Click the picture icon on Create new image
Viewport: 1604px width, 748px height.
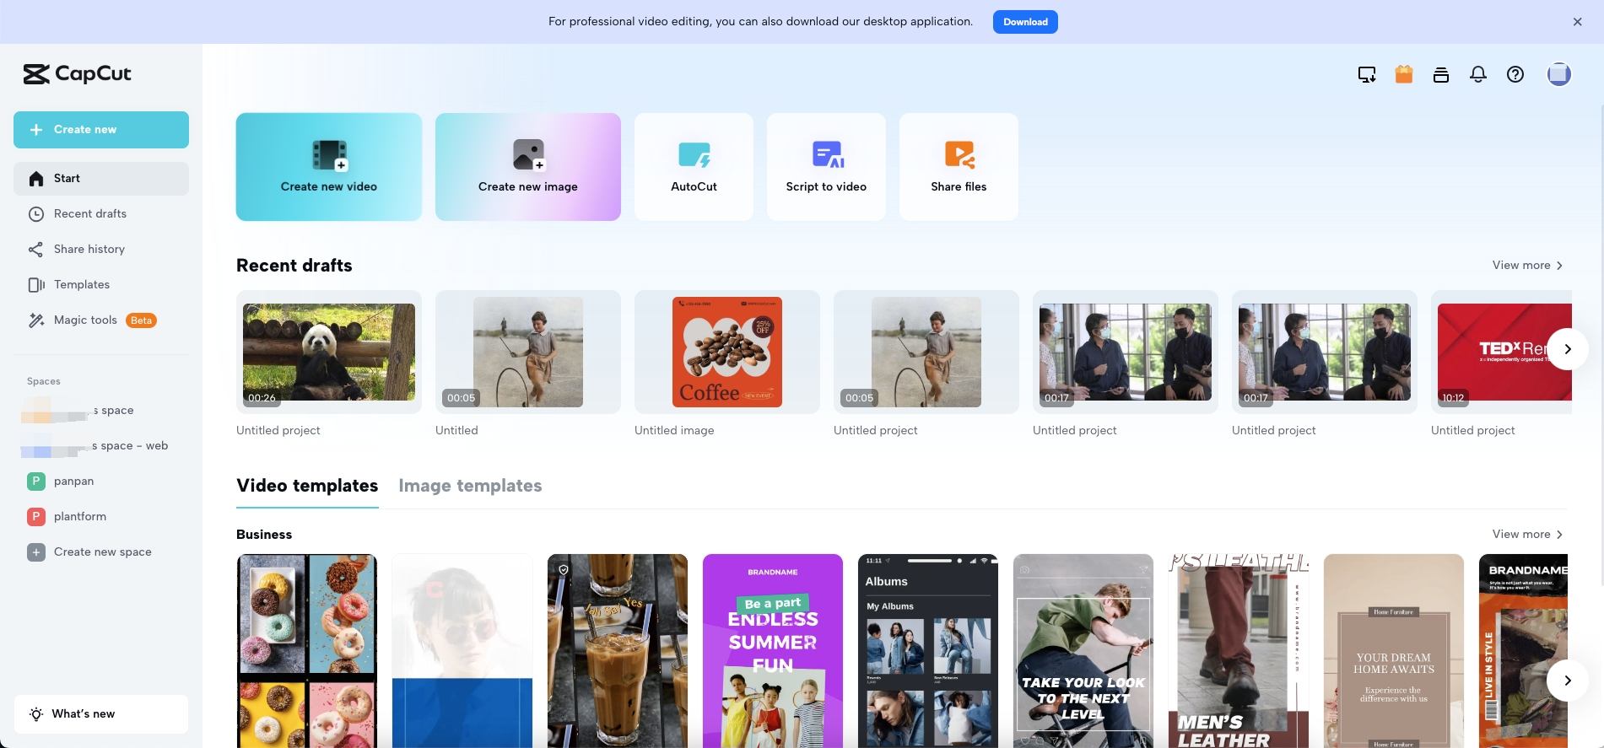(529, 155)
